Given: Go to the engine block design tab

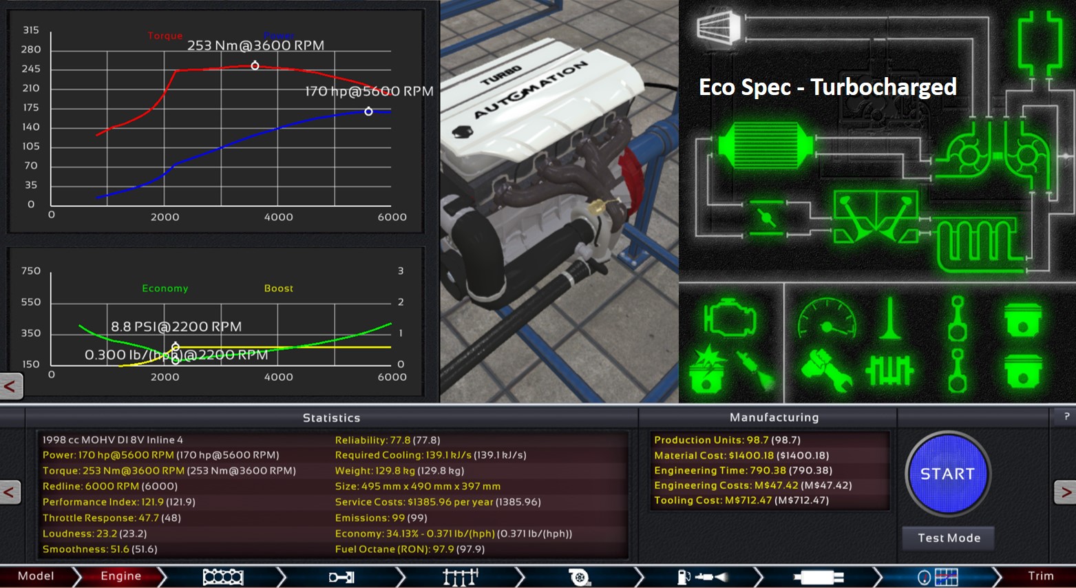Looking at the screenshot, I should tap(223, 577).
